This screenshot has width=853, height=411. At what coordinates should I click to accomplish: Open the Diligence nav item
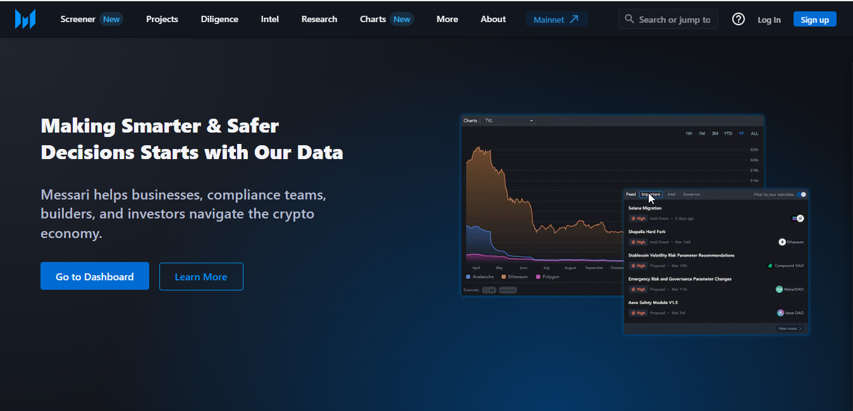tap(219, 19)
